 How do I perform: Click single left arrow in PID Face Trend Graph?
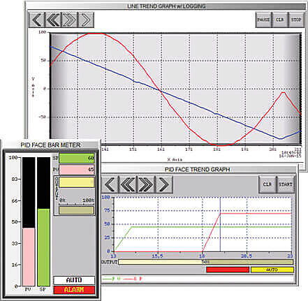point(110,184)
